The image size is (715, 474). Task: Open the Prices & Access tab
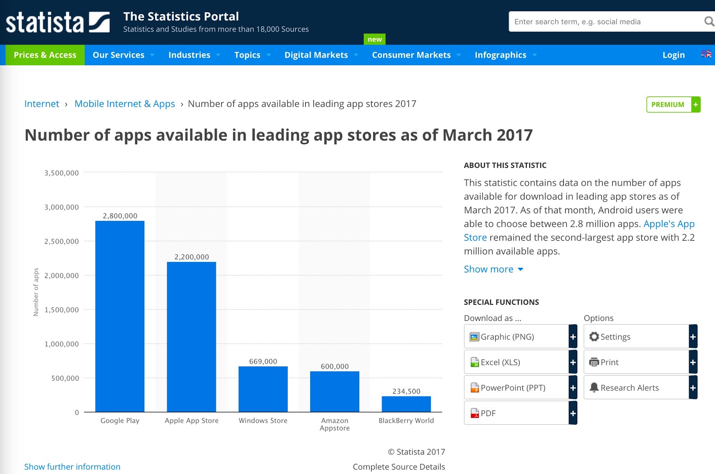[45, 55]
